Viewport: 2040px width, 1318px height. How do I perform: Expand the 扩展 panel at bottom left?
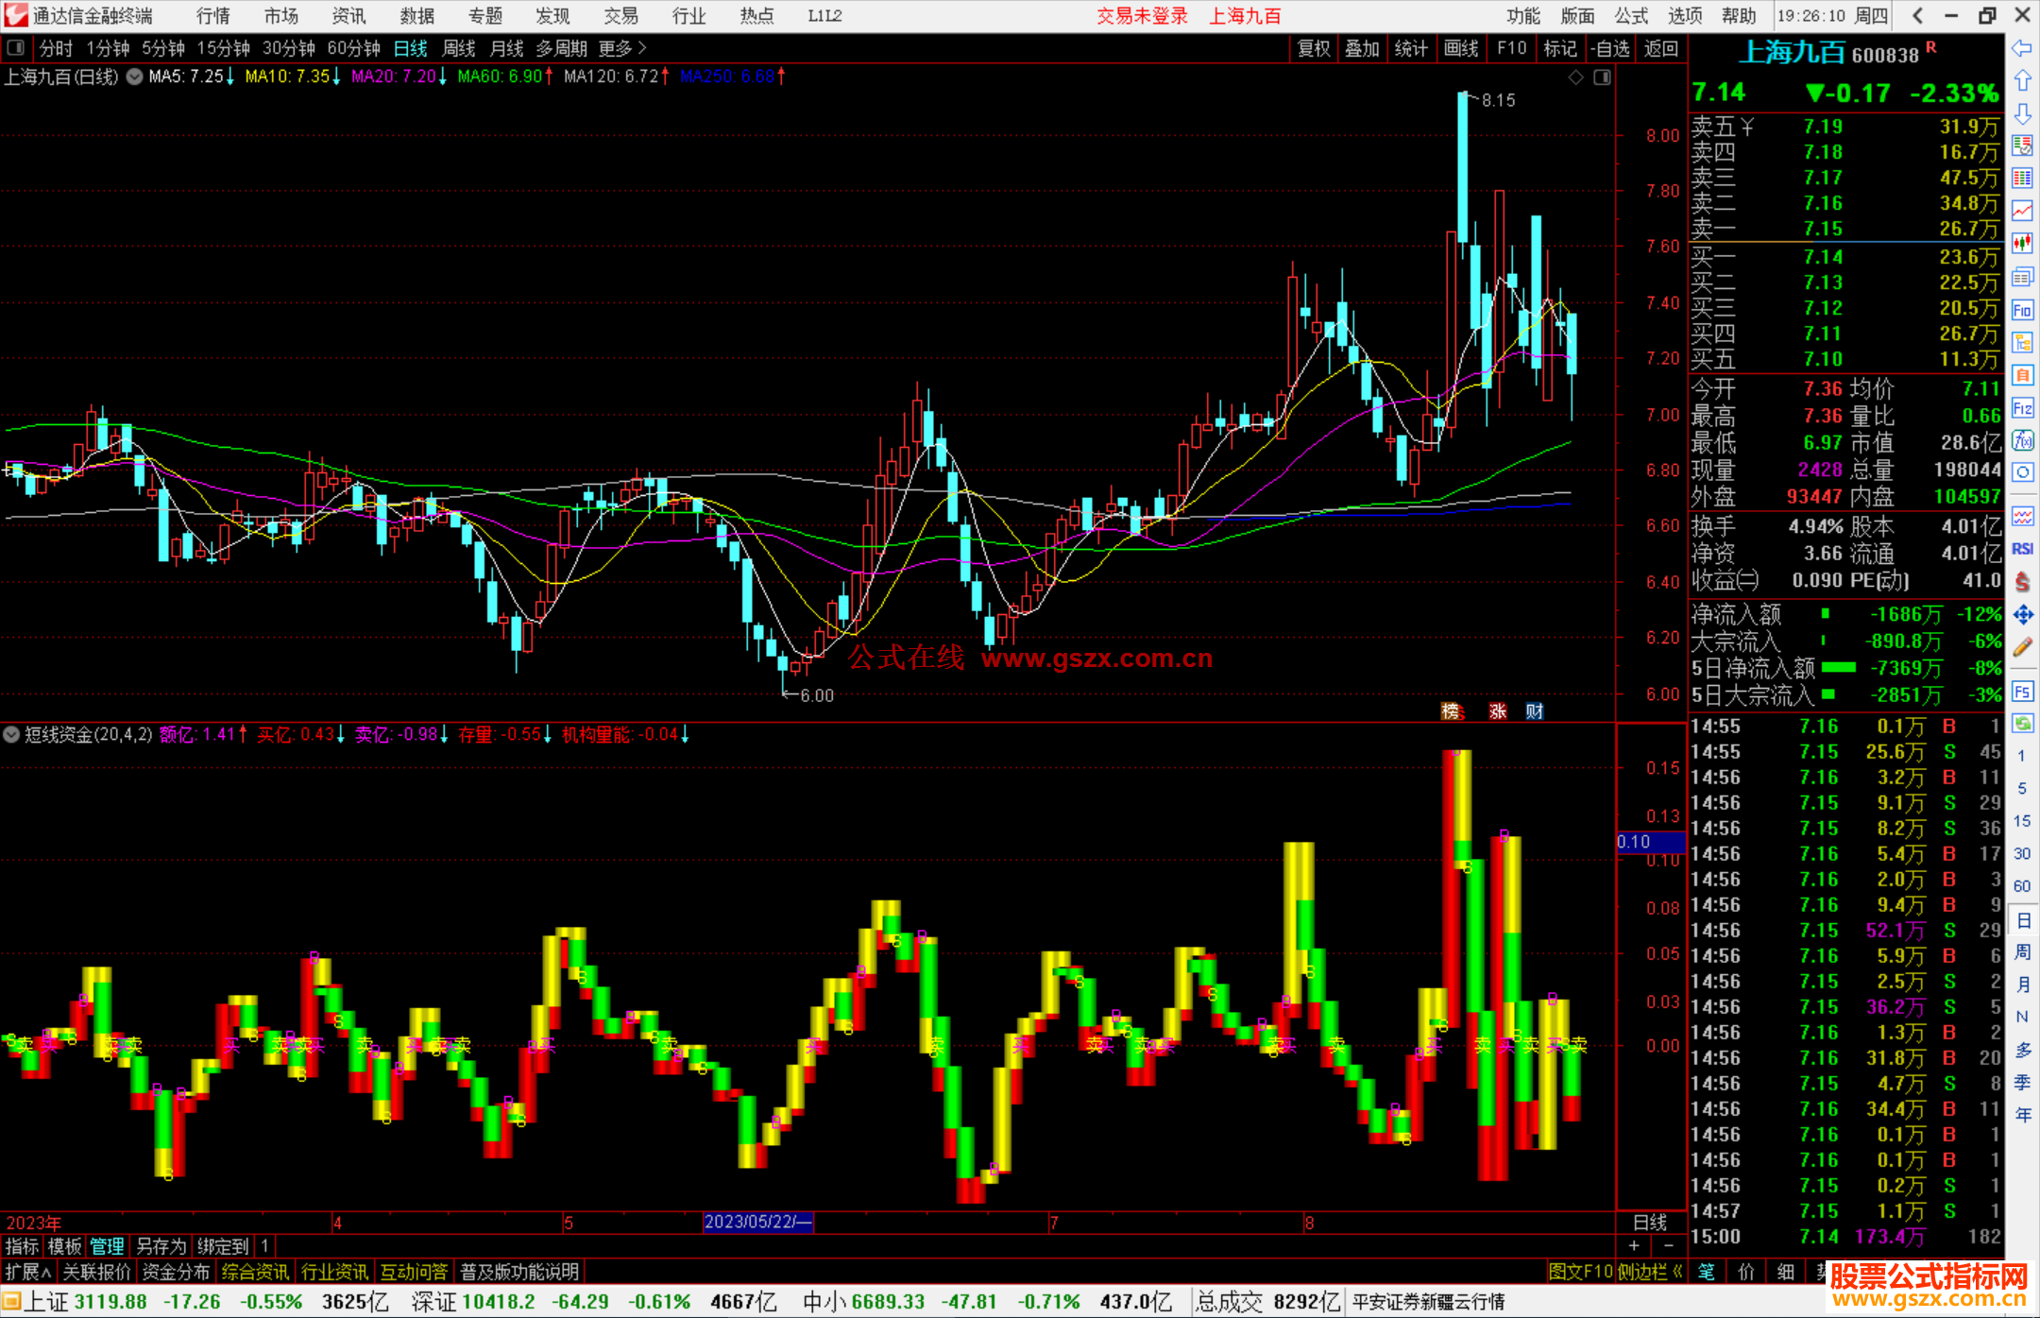click(x=28, y=1272)
